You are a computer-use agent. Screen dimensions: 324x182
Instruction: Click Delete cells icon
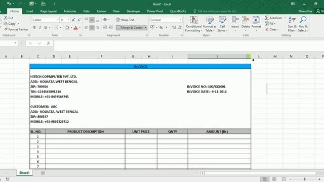coord(246,20)
